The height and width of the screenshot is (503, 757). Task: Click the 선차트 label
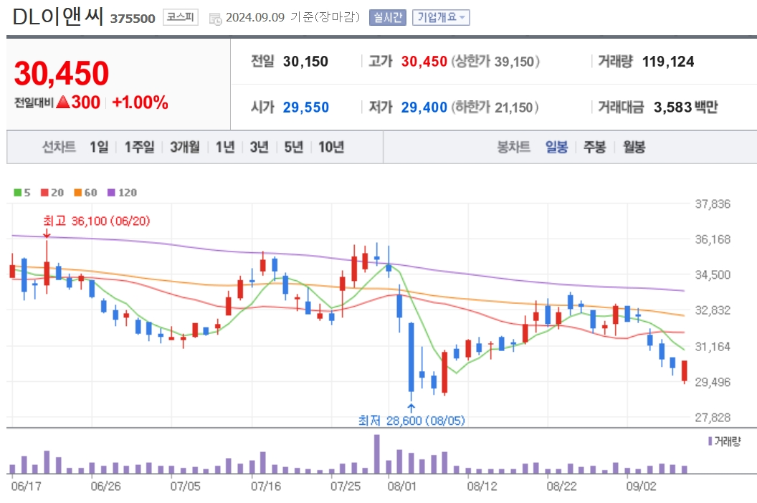click(59, 147)
